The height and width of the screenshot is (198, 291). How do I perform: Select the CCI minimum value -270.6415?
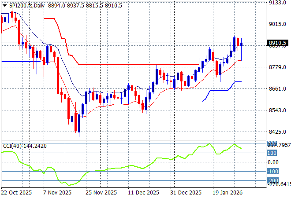point(279,184)
